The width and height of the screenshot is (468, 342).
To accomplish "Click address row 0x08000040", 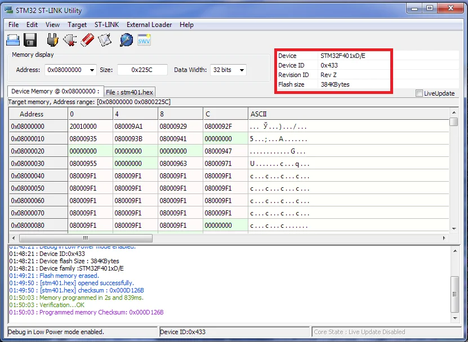I will coord(38,176).
